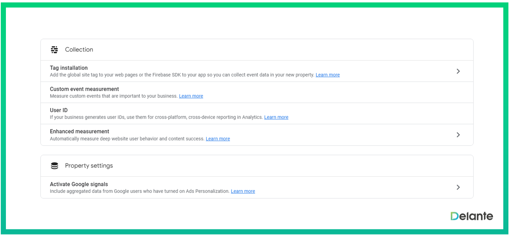This screenshot has width=510, height=235.
Task: Click the 'Add the global site tag' description
Action: pyautogui.click(x=182, y=75)
